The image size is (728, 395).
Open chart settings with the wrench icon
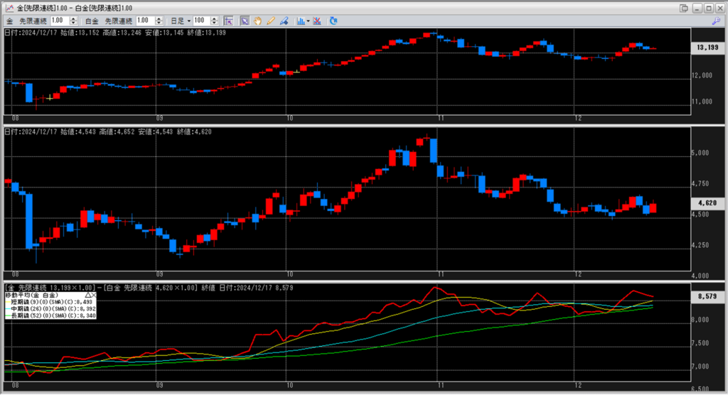715,21
